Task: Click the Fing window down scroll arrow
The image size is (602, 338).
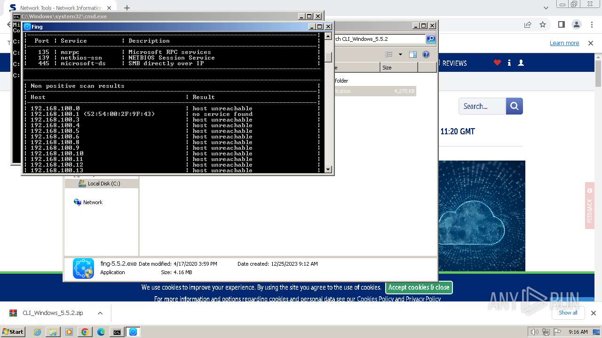Action: [328, 169]
